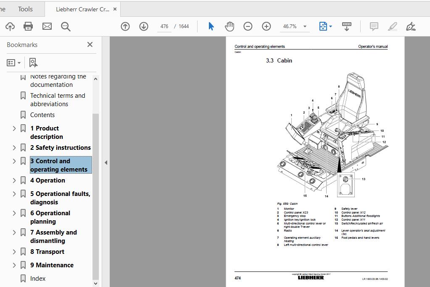Click the Fig. 589: Cabin caption
430x287 pixels.
pyautogui.click(x=287, y=204)
